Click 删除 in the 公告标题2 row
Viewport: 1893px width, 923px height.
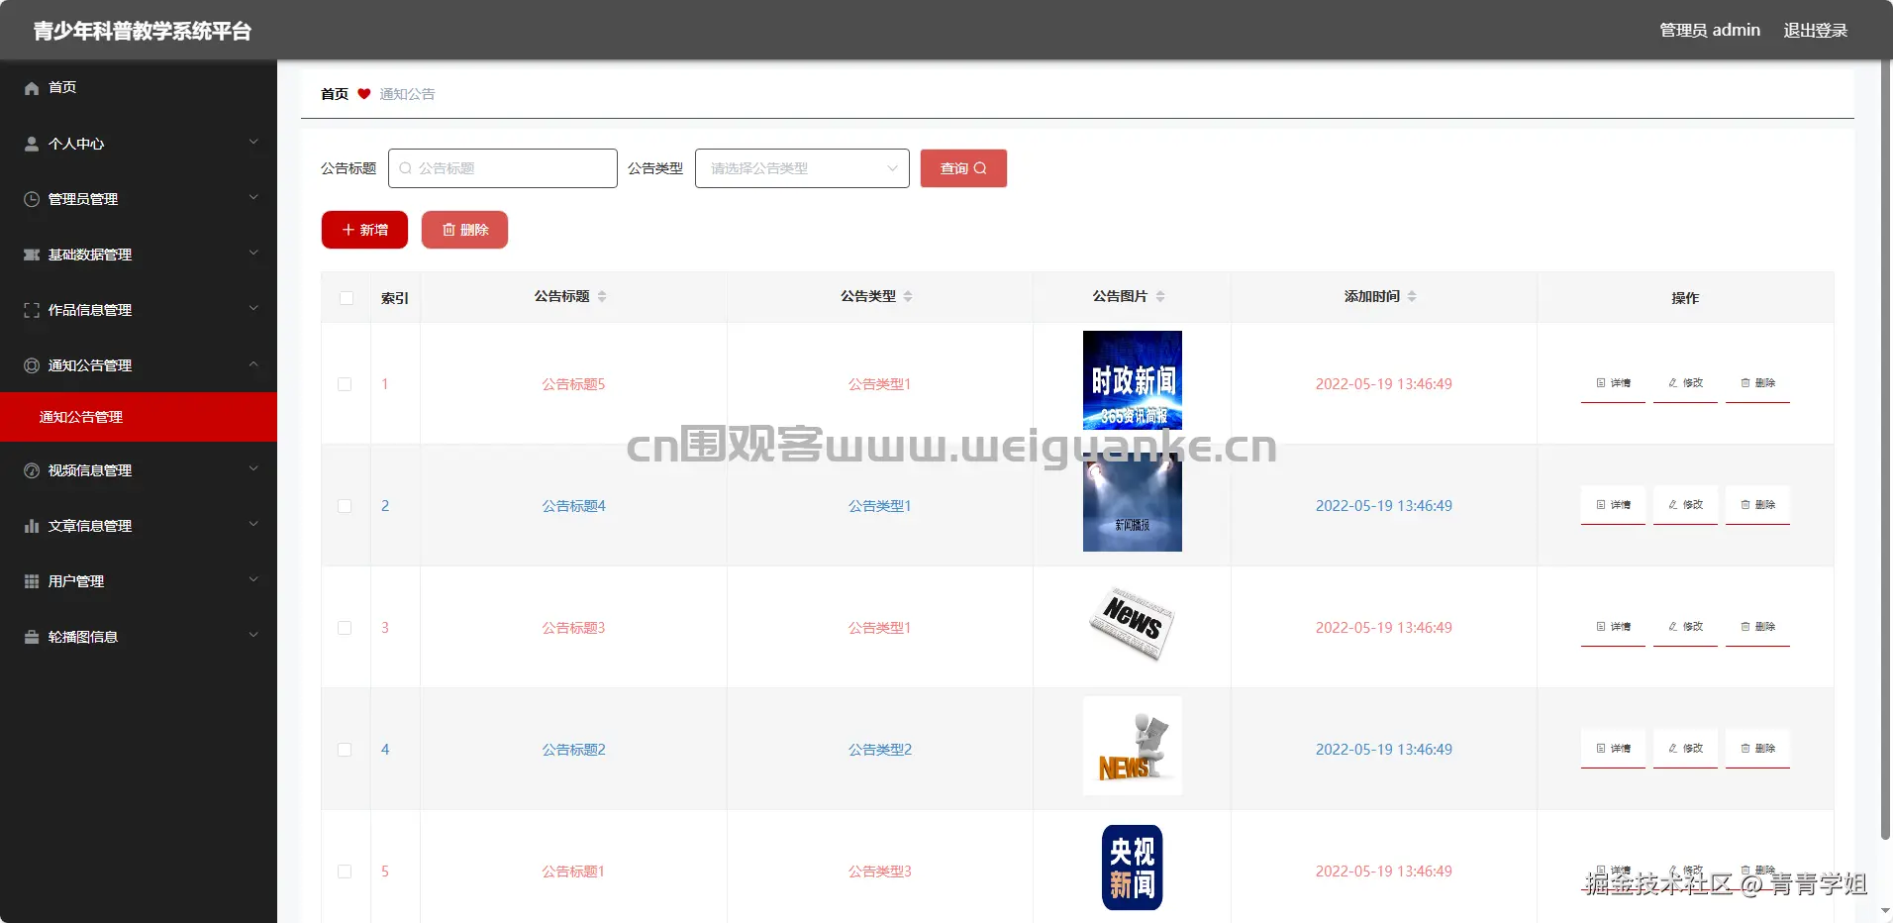click(x=1757, y=749)
